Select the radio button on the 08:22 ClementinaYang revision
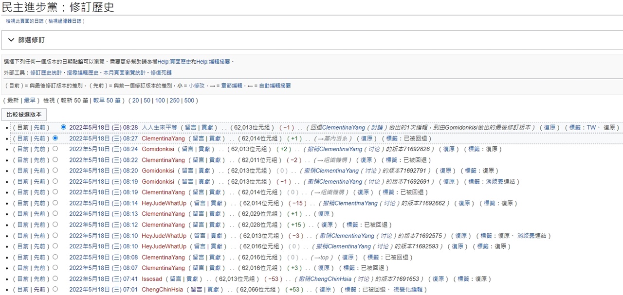This screenshot has width=623, height=295. coord(55,159)
